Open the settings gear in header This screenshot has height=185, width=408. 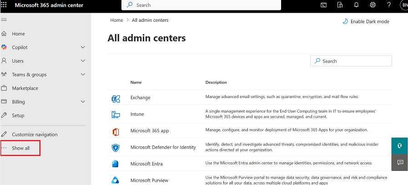[373, 5]
